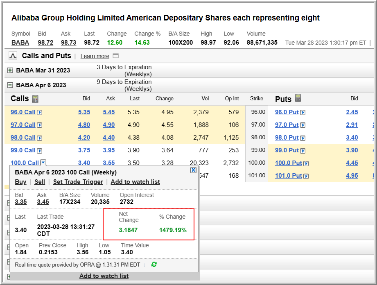Select the 1479.19% percent change value
377x285 pixels.
click(173, 230)
